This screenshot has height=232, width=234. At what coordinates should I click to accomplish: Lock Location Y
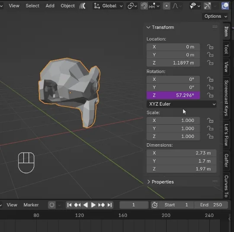click(x=210, y=55)
